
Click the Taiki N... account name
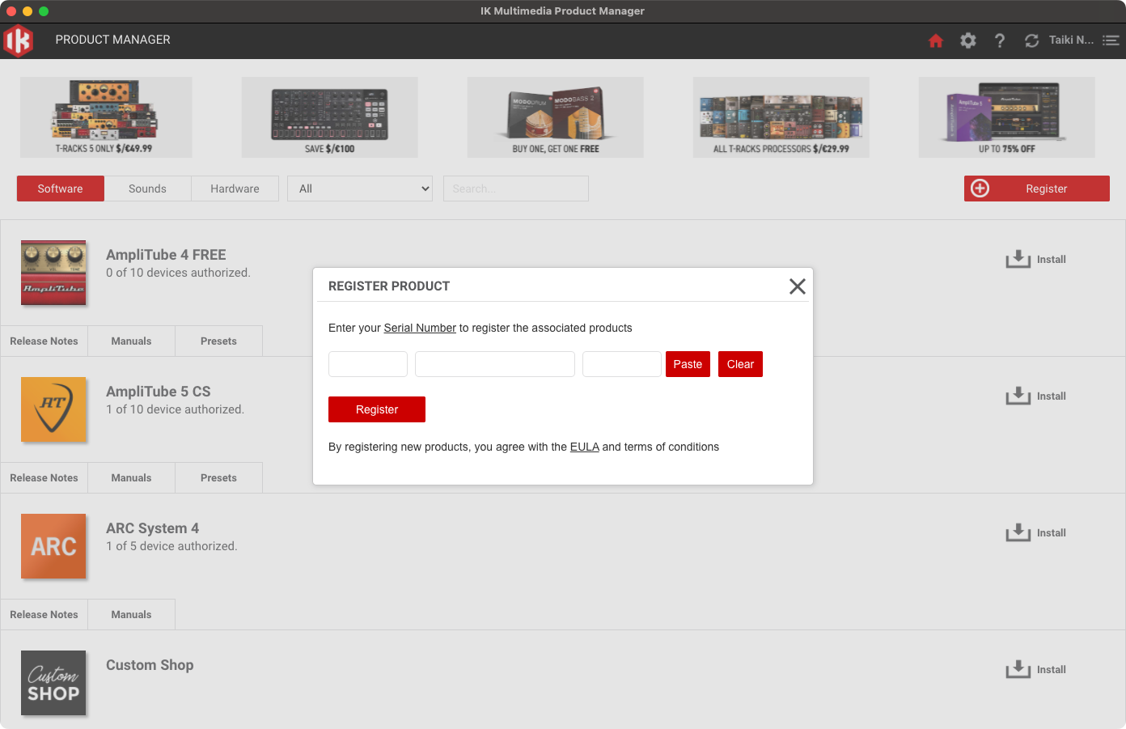[1071, 40]
